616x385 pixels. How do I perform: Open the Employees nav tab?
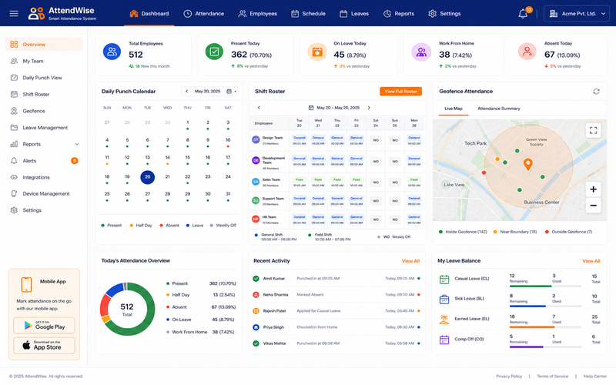[x=258, y=14]
